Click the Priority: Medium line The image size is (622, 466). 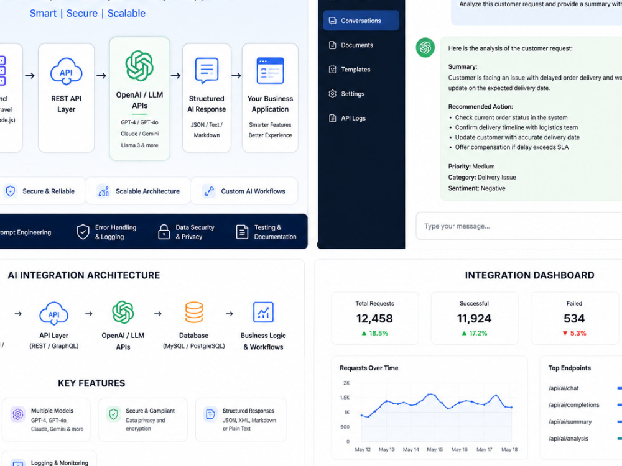click(x=471, y=167)
